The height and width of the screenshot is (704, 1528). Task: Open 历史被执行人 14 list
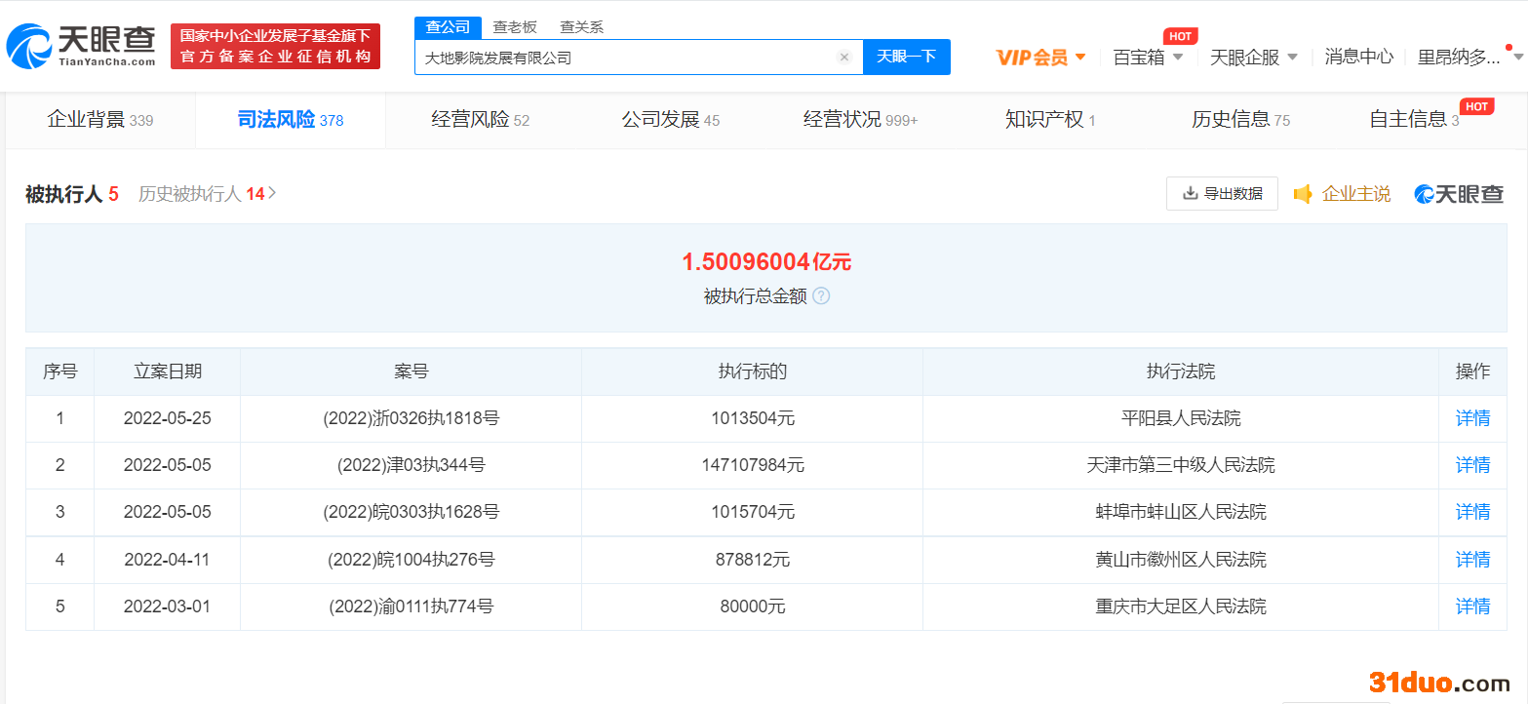pos(207,194)
